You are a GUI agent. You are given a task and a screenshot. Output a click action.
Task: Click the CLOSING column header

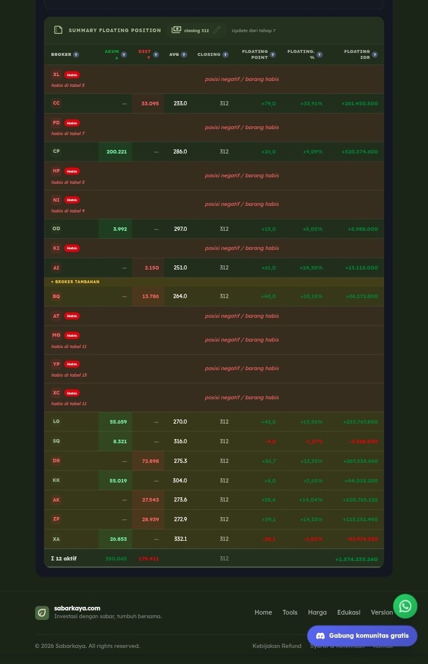coord(209,55)
